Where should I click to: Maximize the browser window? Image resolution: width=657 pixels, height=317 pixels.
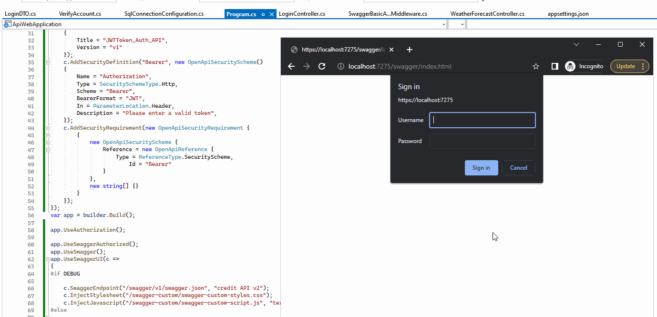pyautogui.click(x=620, y=44)
